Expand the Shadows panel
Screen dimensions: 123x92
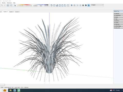tap(118, 21)
